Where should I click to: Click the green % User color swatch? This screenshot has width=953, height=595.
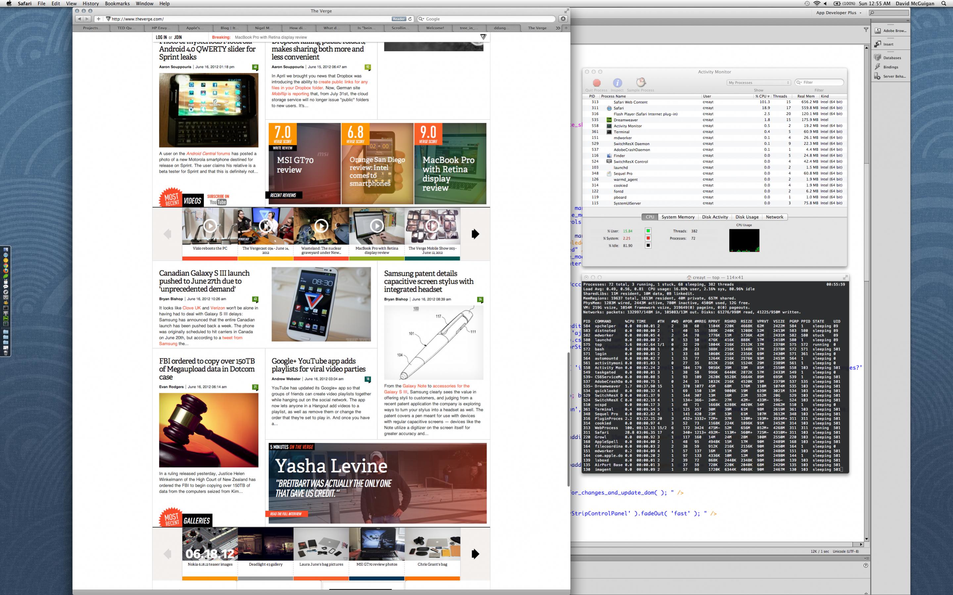pos(648,231)
